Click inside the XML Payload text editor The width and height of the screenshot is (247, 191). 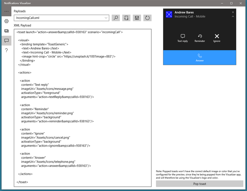click(82, 108)
